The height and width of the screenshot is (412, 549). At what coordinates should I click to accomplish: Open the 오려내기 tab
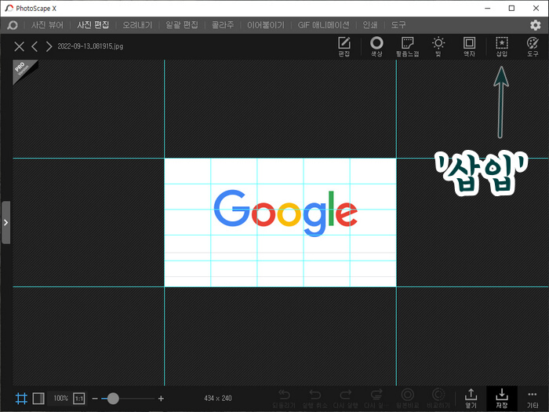137,25
